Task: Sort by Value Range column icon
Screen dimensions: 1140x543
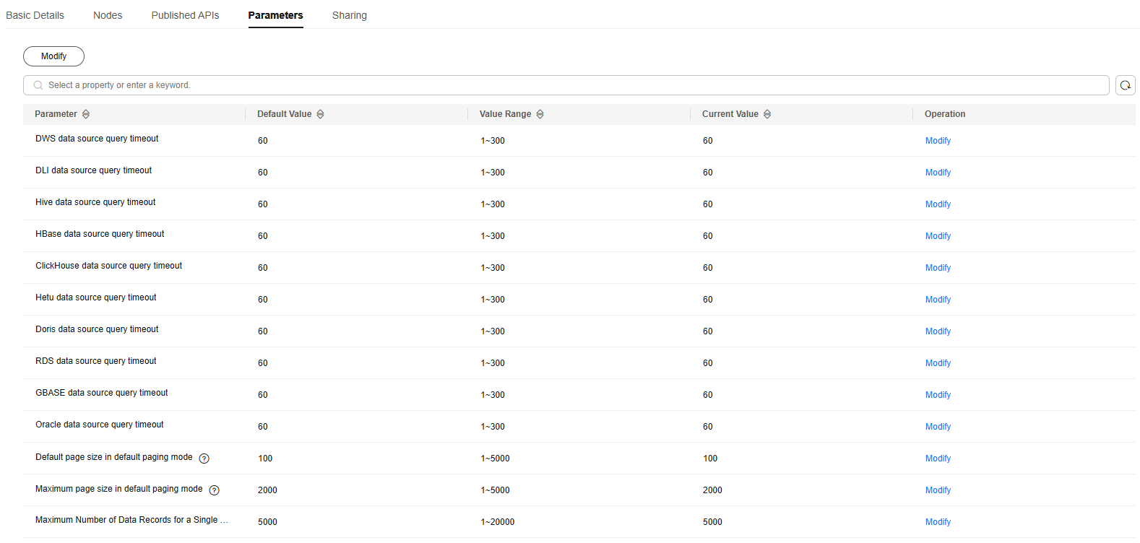Action: [x=540, y=114]
